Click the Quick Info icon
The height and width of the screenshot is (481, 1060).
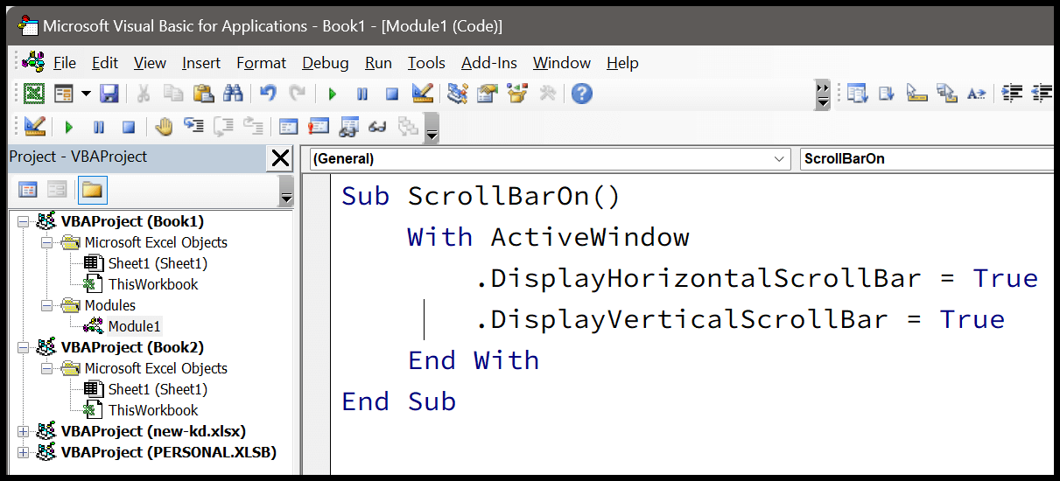point(916,94)
